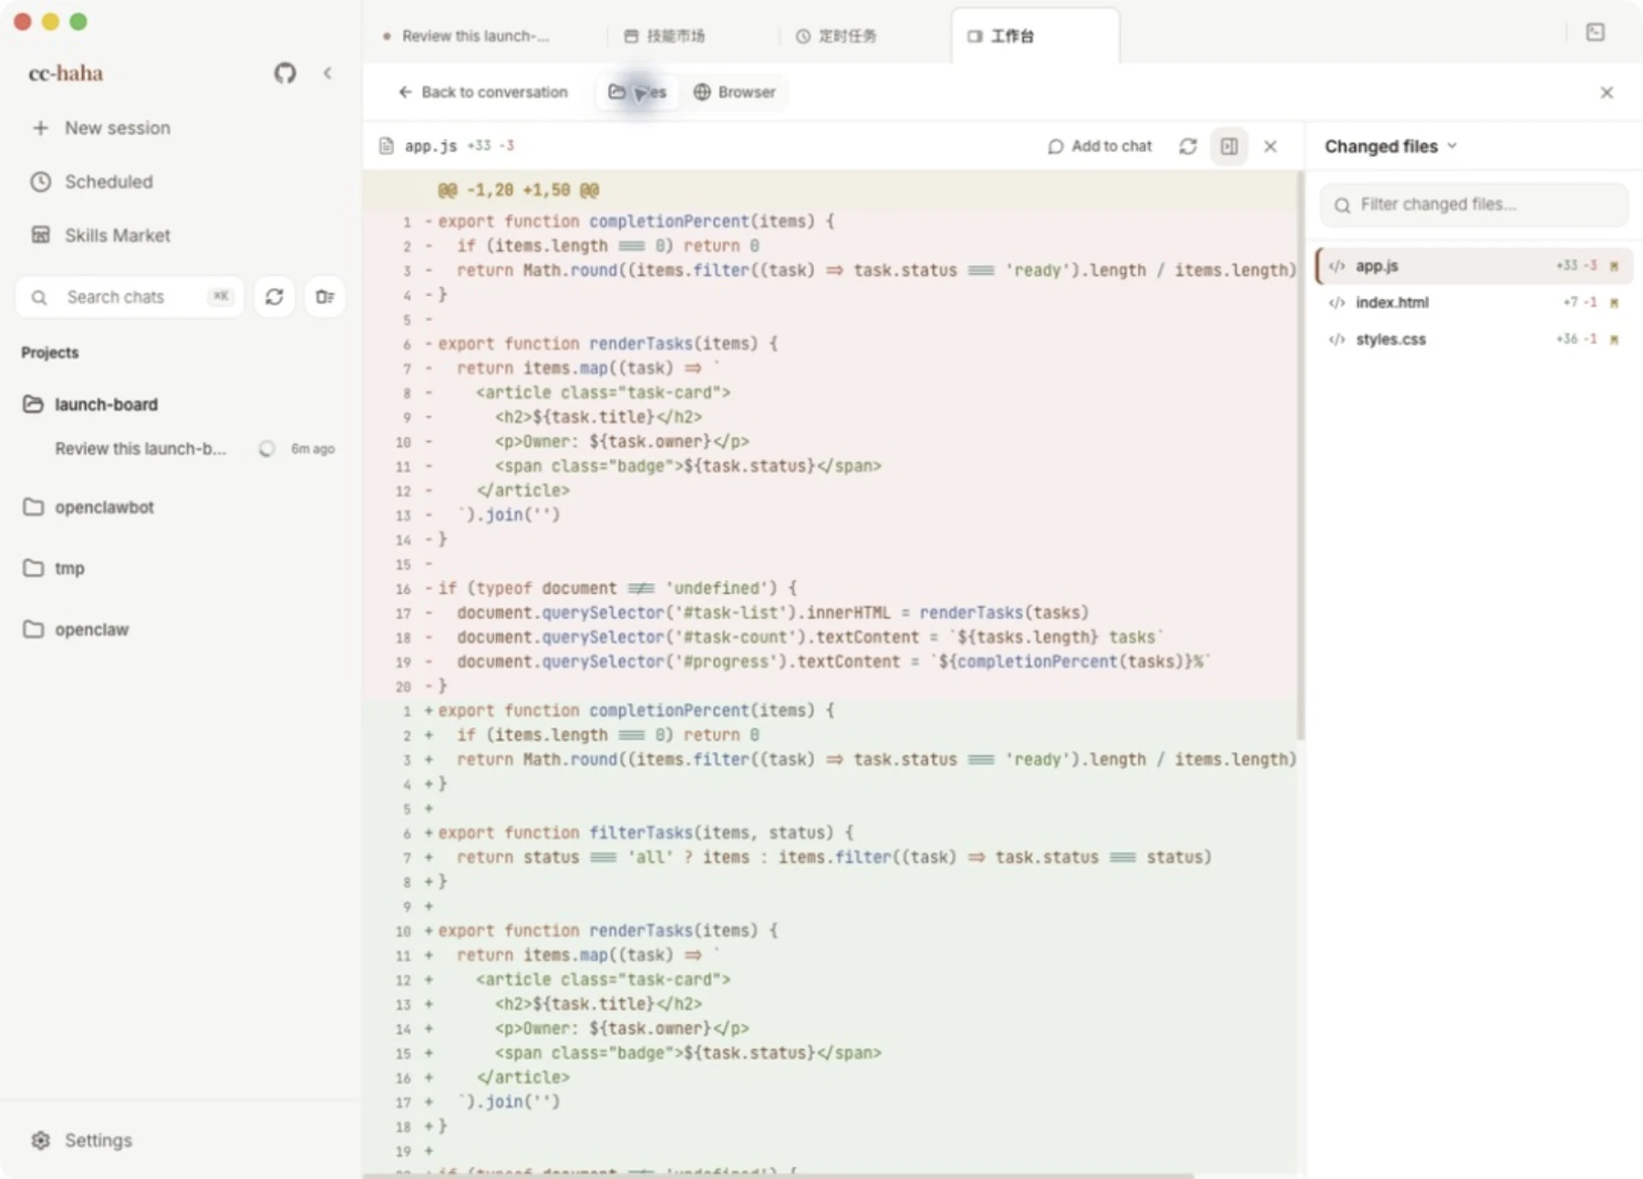Click the horizontal scrollbar under the diff
The image size is (1643, 1179).
click(x=778, y=1175)
